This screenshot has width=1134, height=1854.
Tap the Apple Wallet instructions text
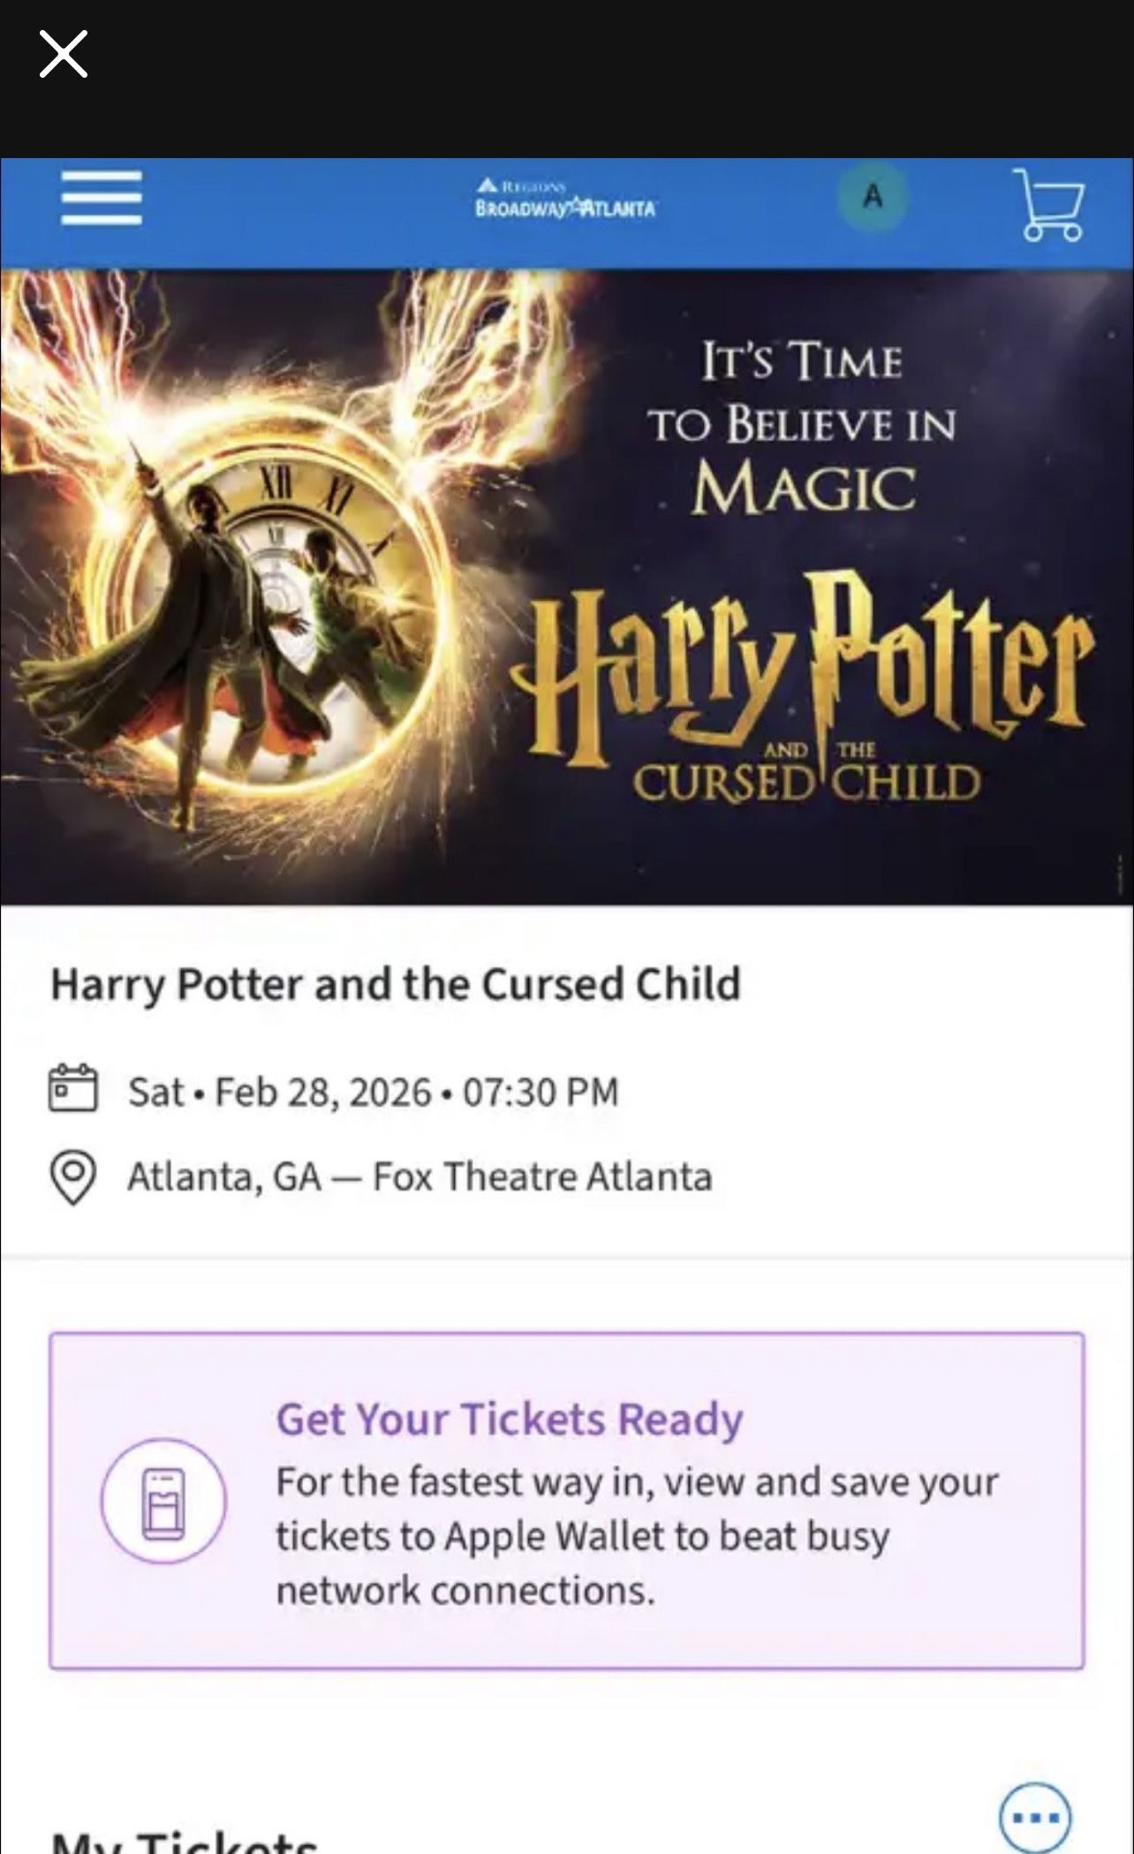(x=636, y=1536)
